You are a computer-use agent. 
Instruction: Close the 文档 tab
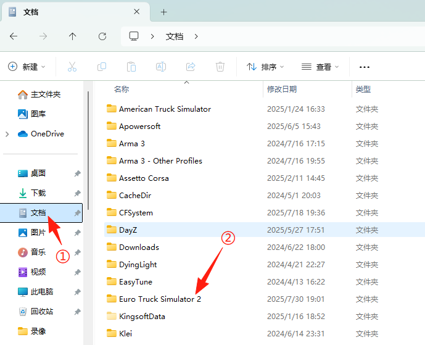click(136, 12)
